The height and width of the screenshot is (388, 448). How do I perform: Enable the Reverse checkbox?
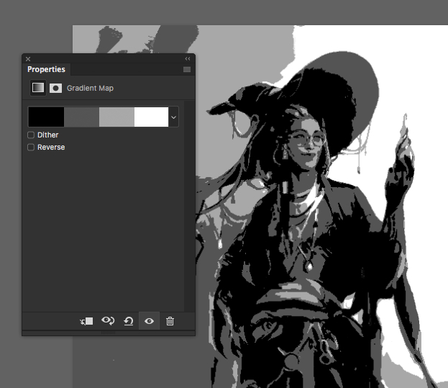[31, 147]
